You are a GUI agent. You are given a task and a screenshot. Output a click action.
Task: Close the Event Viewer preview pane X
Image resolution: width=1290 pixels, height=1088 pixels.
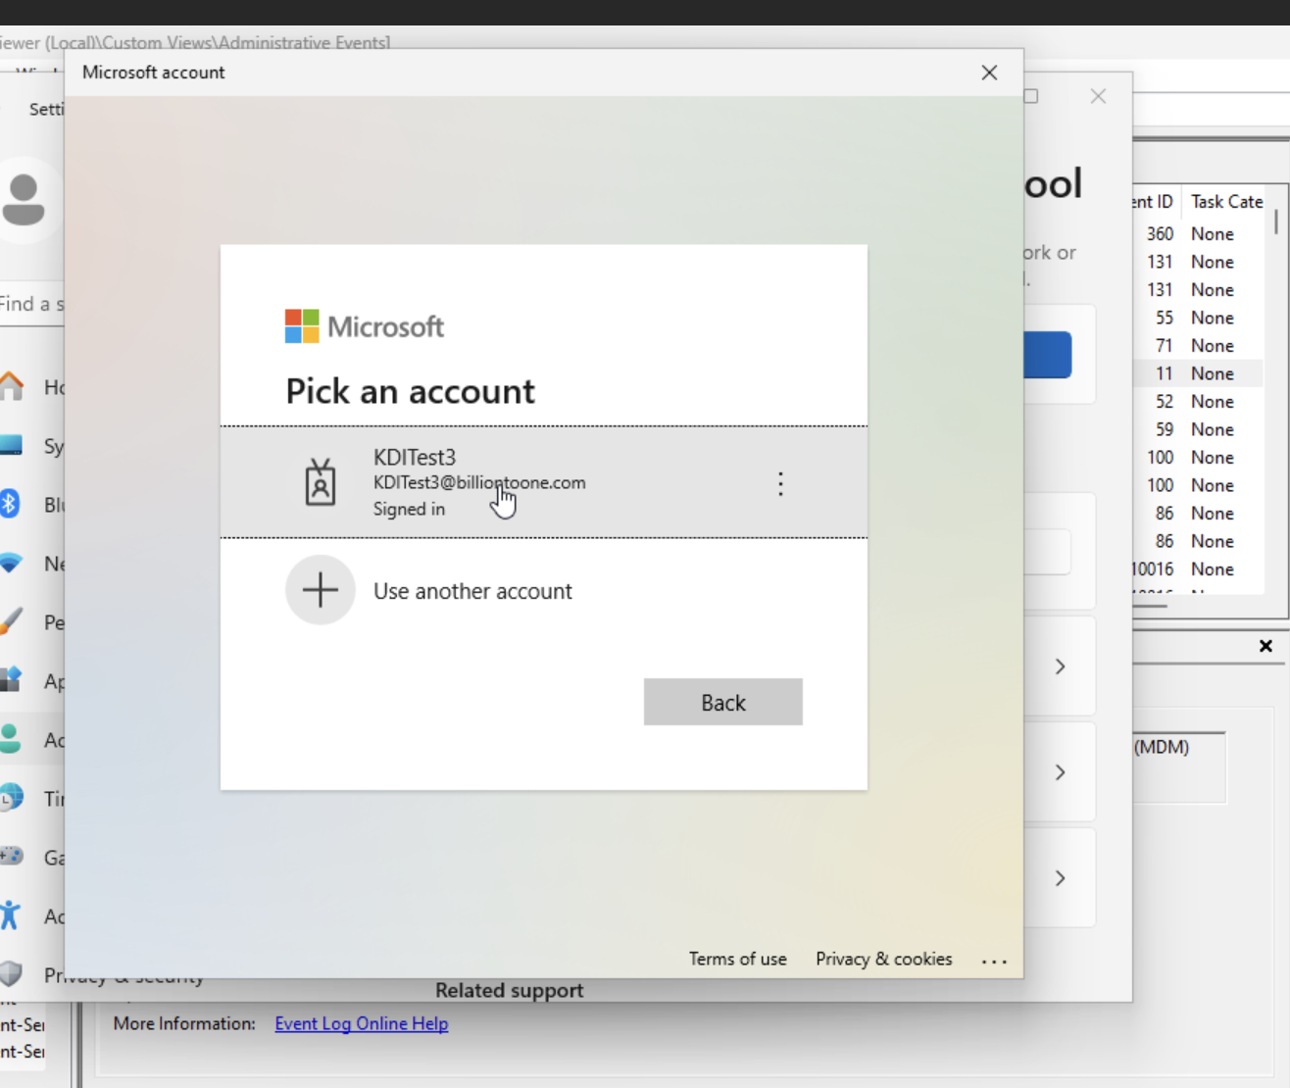point(1265,646)
